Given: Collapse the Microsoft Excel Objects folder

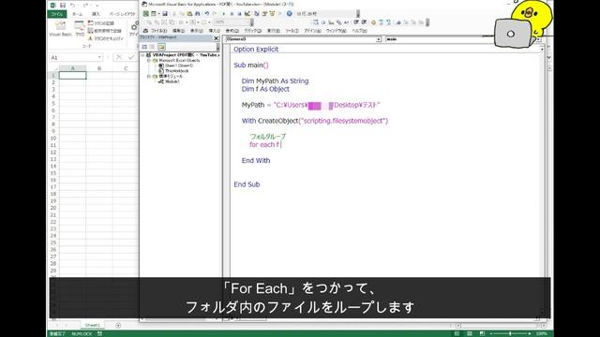Looking at the screenshot, I should pos(149,60).
